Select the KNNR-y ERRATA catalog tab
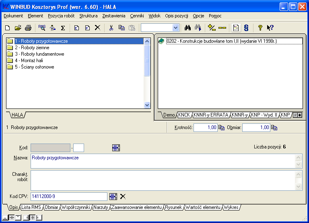Viewport: 309px width, 223px height. [x=211, y=115]
